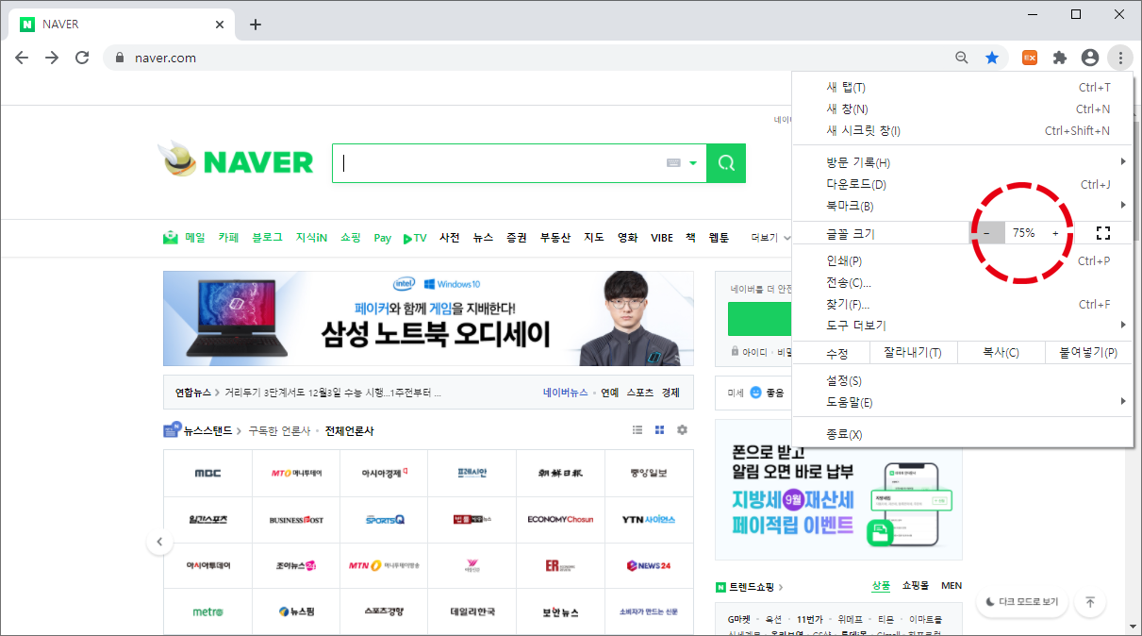Viewport: 1142px width, 636px height.
Task: Close the Chrome three-dot menu button
Action: (x=1119, y=58)
